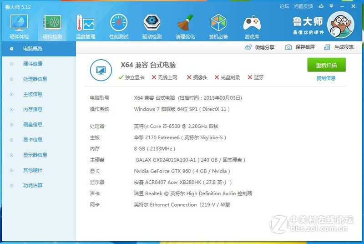Click the green 重新扫描 rescan button
Screen dimensions: 364x244
coord(326,65)
